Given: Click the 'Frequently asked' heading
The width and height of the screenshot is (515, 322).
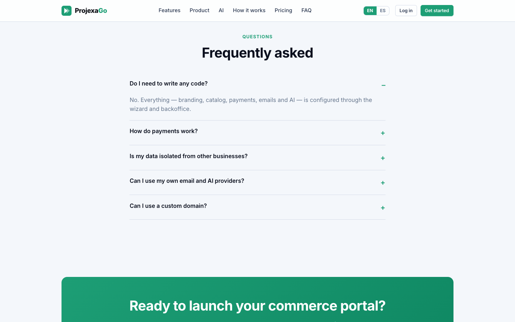Looking at the screenshot, I should [x=257, y=53].
